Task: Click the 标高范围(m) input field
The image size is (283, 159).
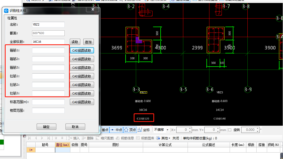Action: click(x=48, y=102)
